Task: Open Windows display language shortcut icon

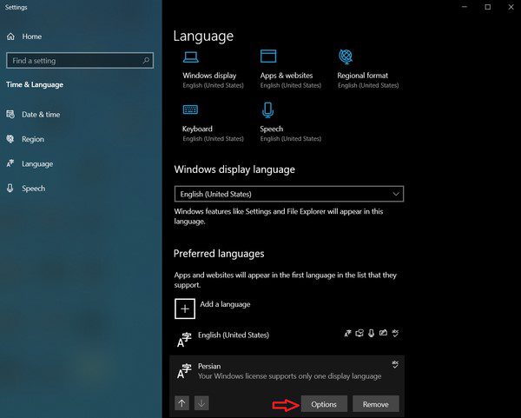Action: click(191, 56)
